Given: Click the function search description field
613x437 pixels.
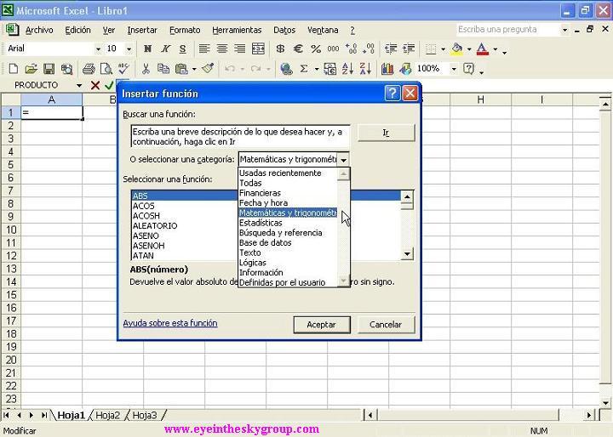Looking at the screenshot, I should [240, 136].
